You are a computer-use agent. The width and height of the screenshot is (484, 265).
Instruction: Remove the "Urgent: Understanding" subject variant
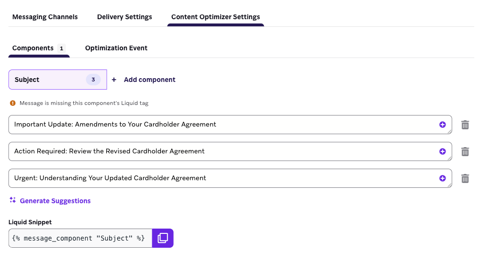(x=464, y=178)
